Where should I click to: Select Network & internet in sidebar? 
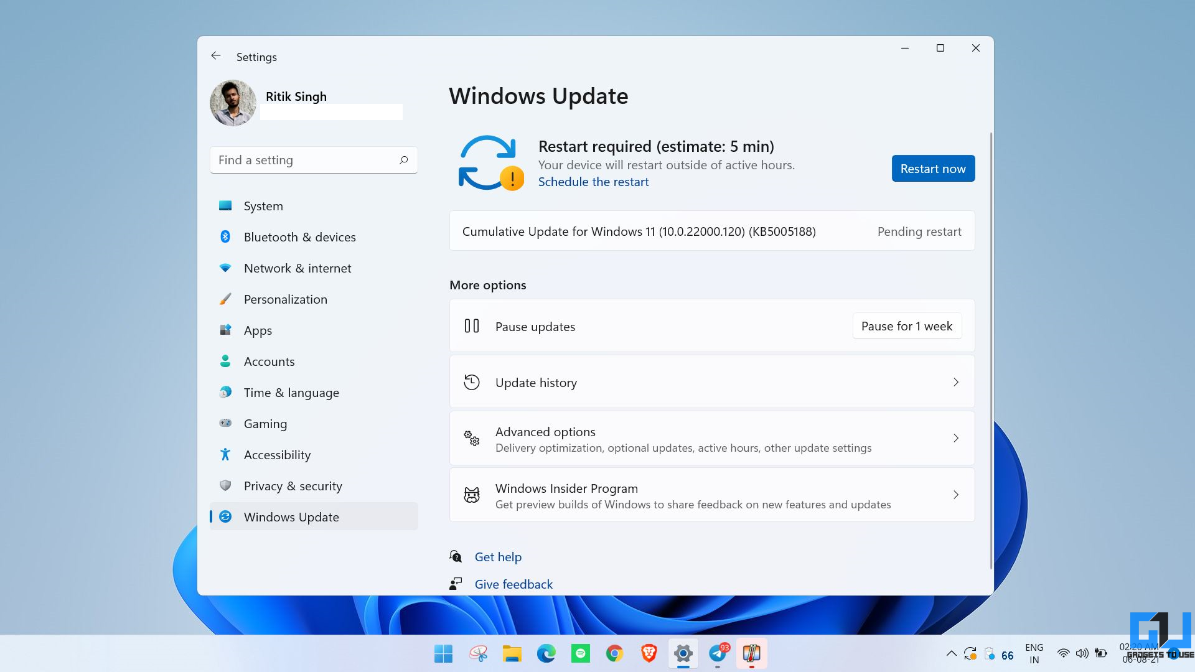click(314, 268)
